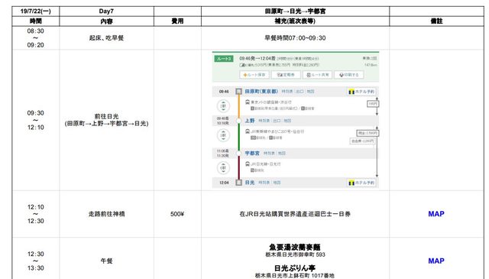The width and height of the screenshot is (489, 279).
Task: Expand station stops between 田原町 and 上野
Action: tap(223, 106)
